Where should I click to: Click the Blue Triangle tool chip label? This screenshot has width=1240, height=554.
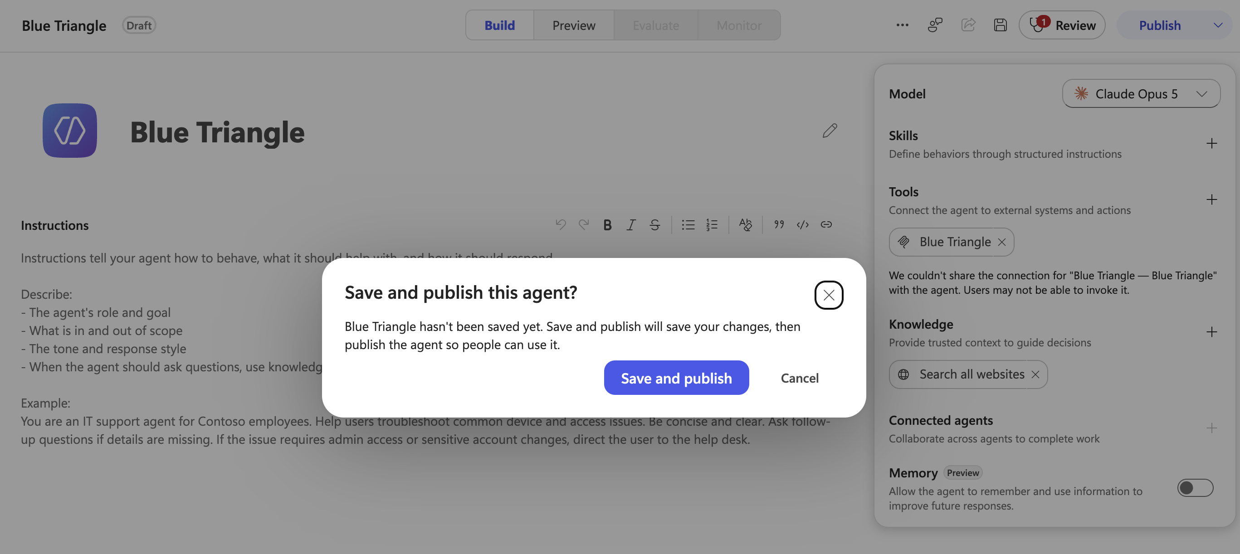pos(955,242)
